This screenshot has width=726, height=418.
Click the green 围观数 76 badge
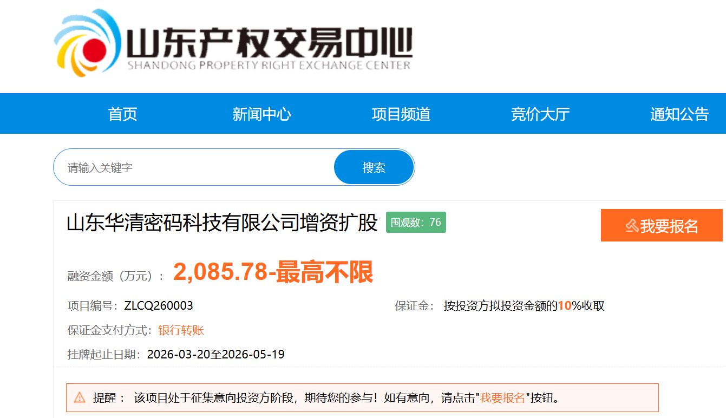[416, 223]
